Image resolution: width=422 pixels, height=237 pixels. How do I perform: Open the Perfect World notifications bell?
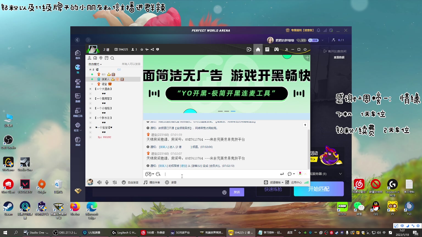[x=318, y=30]
